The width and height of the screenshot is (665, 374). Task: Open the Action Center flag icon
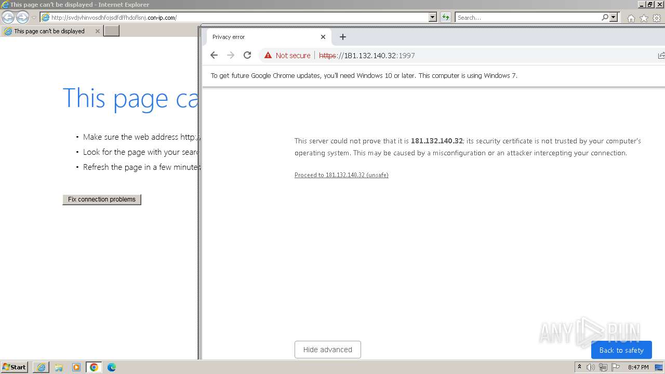pos(616,367)
